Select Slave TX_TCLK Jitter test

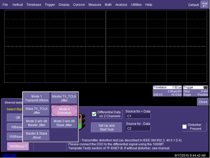37,111
